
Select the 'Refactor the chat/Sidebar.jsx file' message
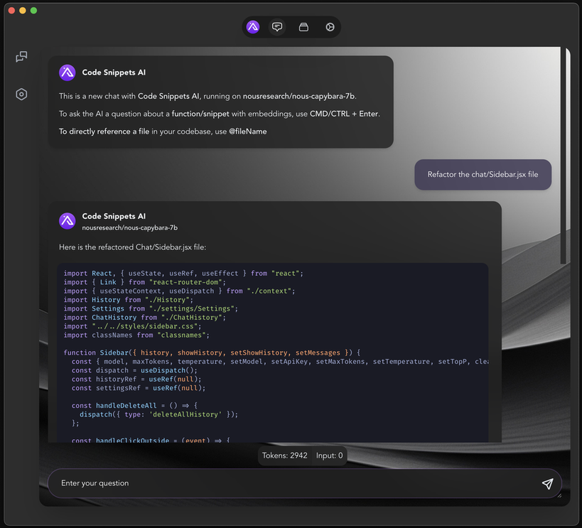[483, 174]
